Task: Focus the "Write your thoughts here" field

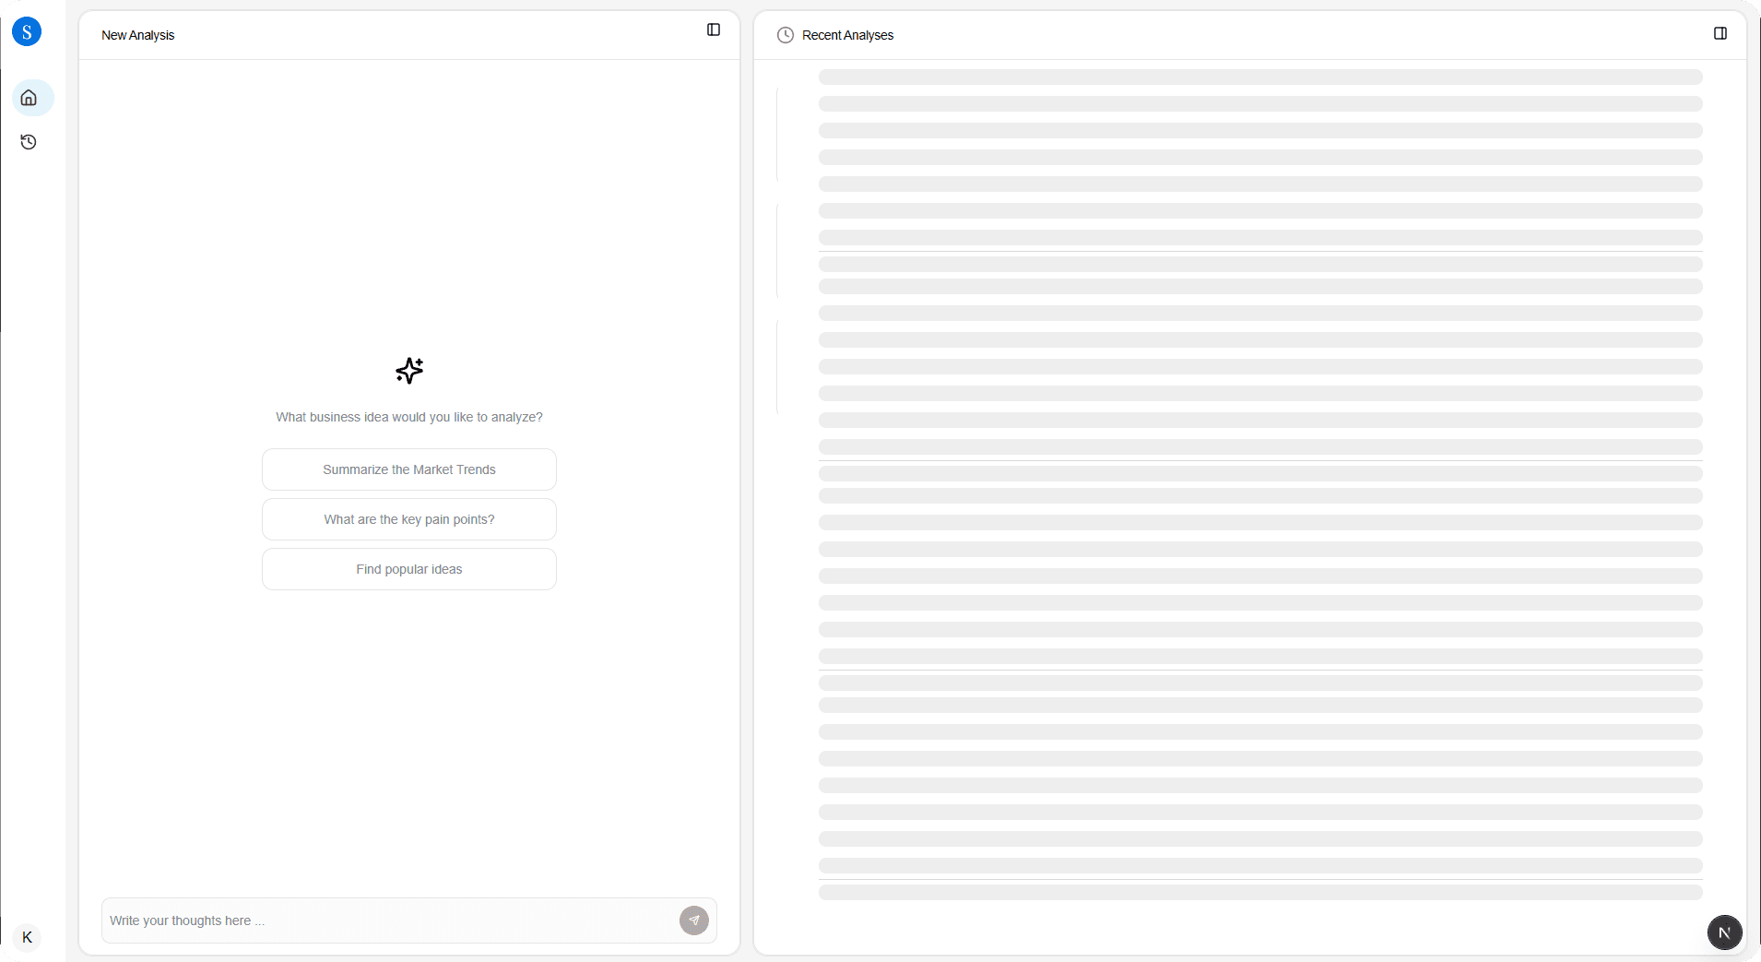Action: point(387,920)
